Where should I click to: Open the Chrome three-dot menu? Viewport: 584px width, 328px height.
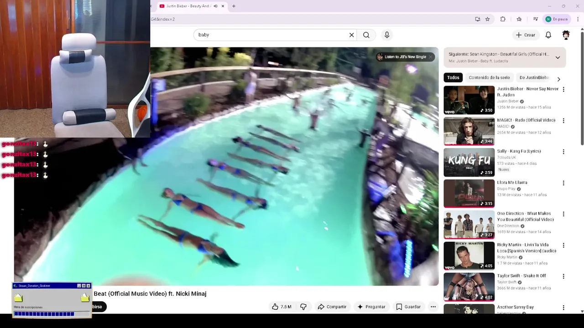(x=578, y=19)
